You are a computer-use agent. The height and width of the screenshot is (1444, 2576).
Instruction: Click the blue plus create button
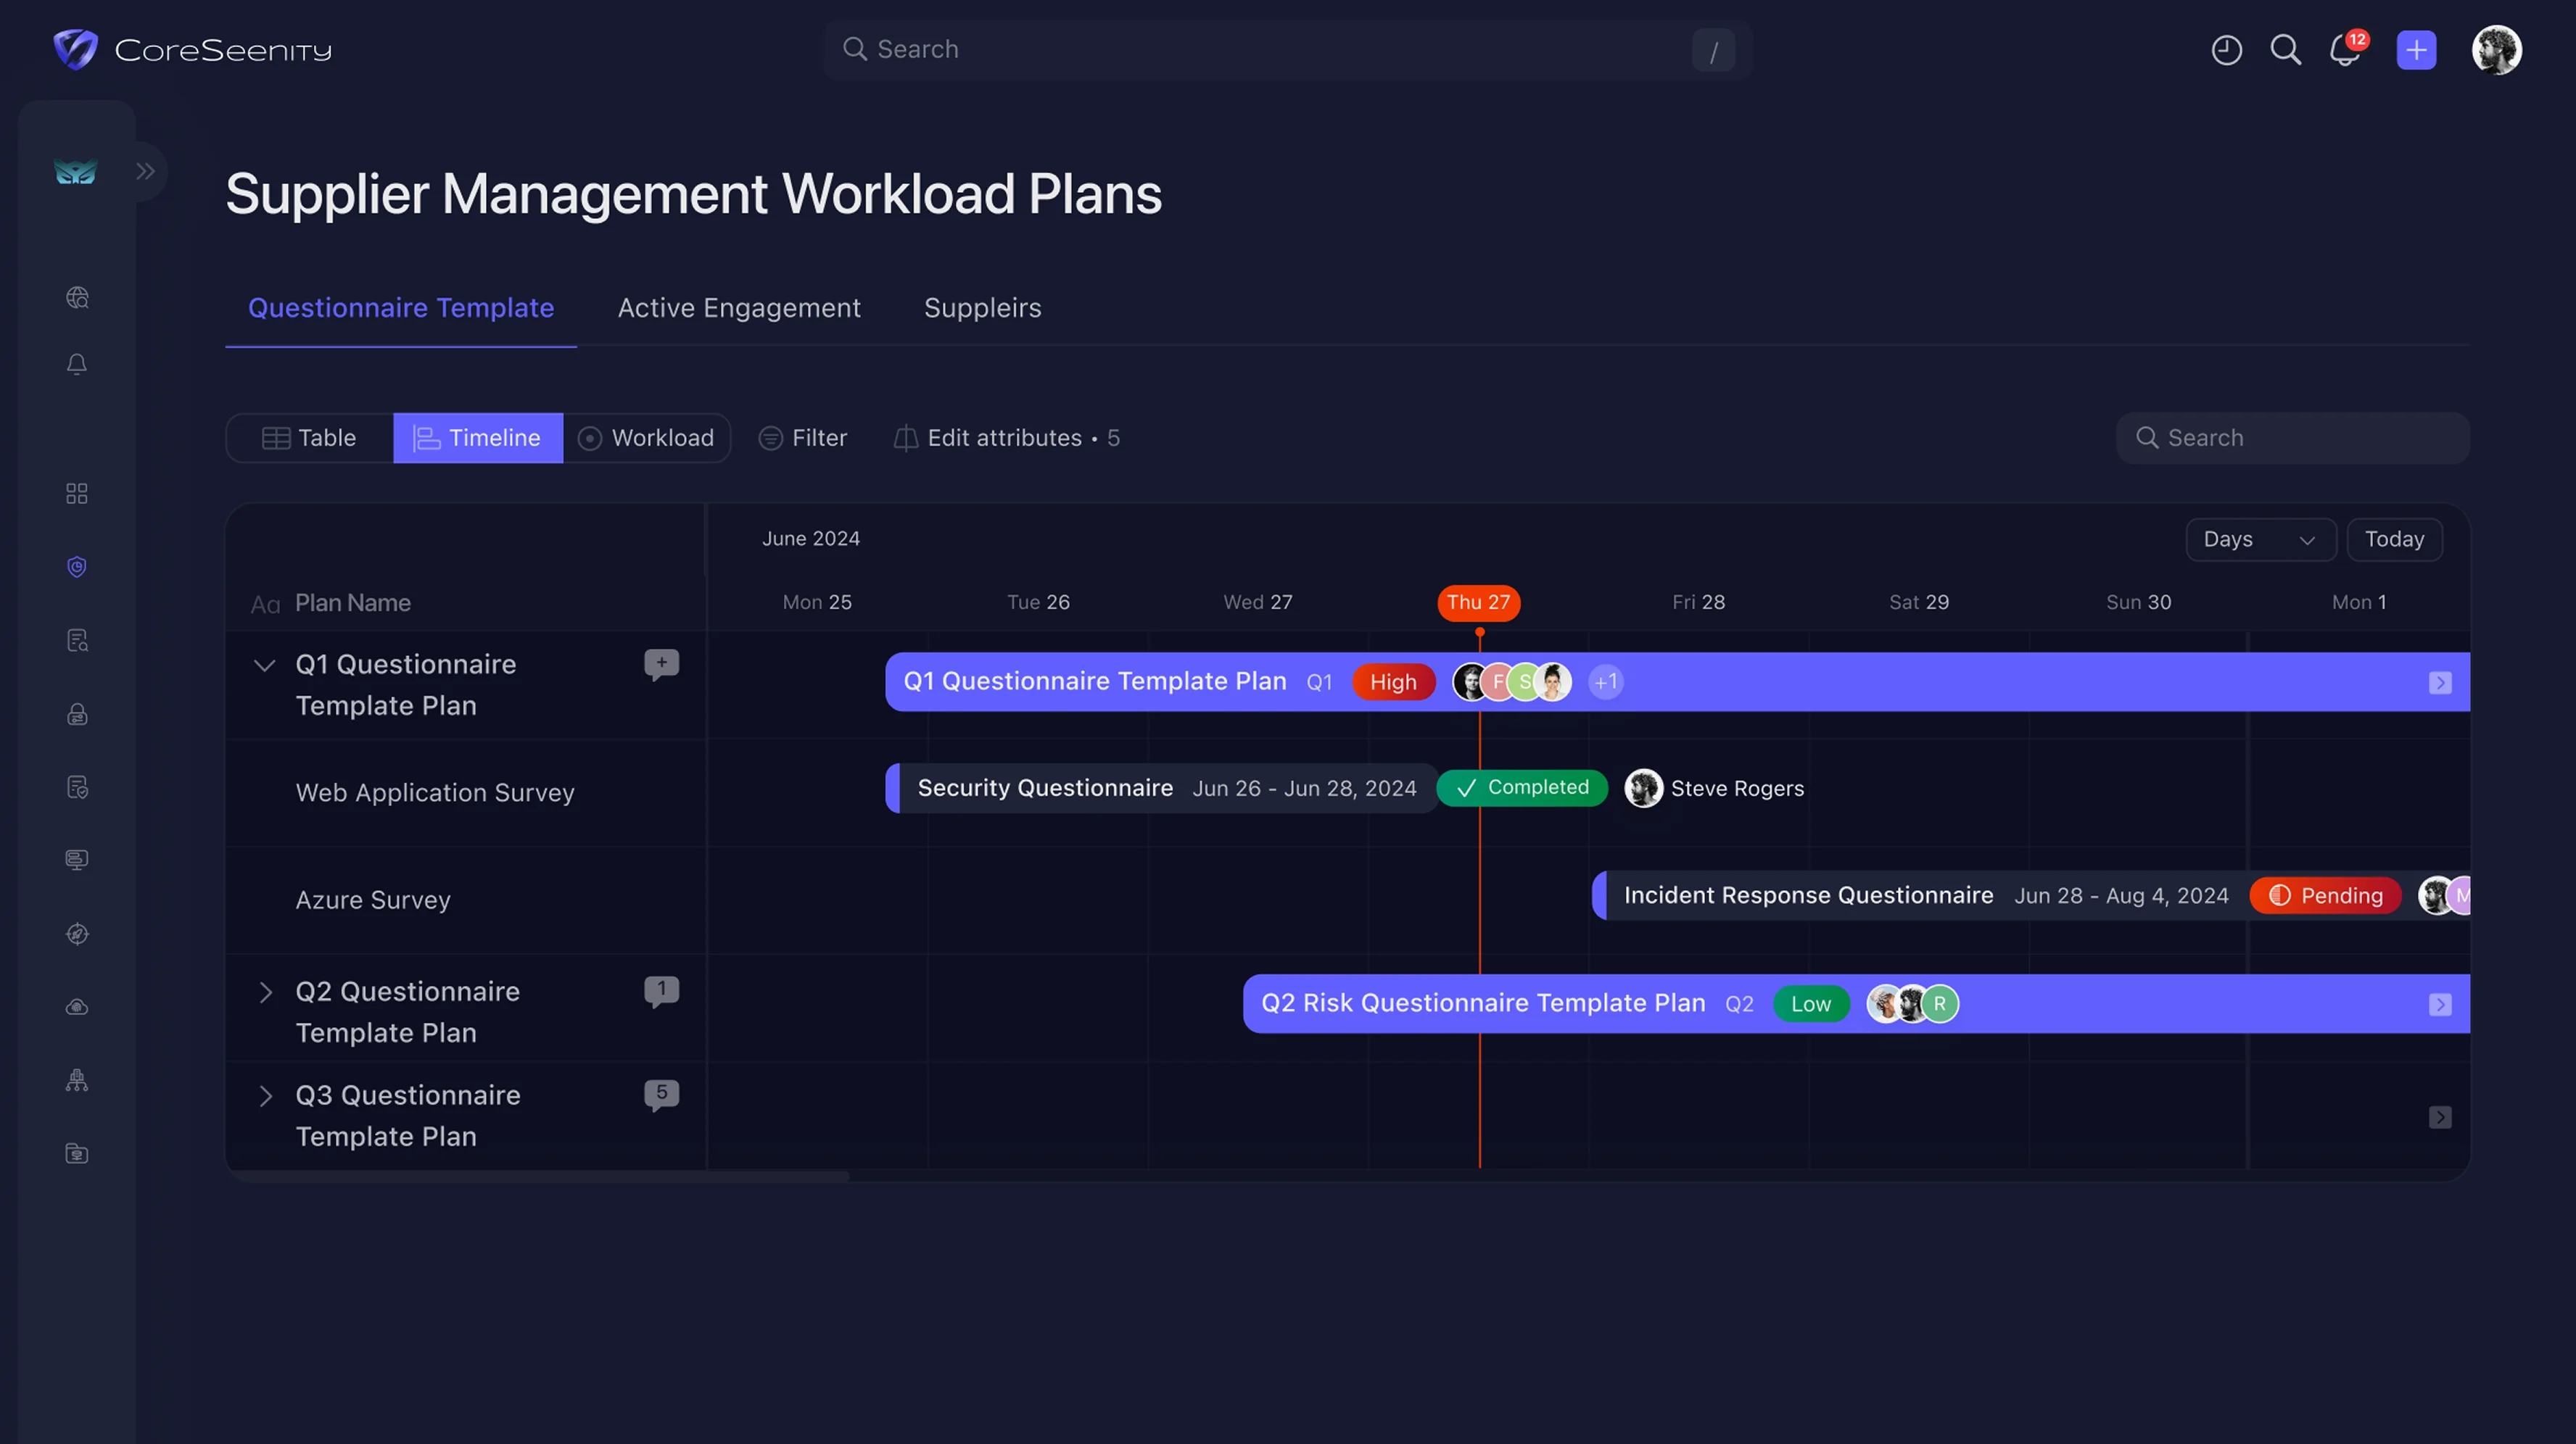click(2416, 50)
